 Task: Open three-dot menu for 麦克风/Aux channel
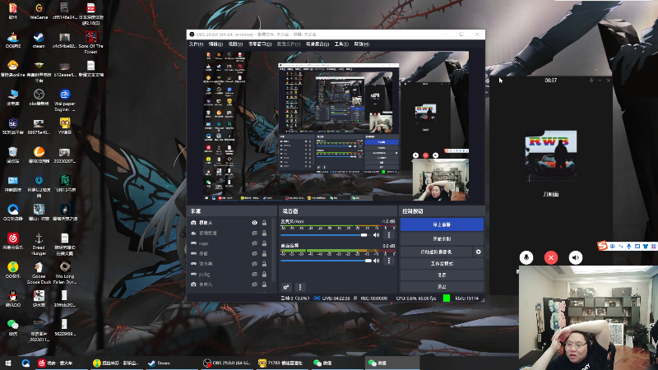coord(388,235)
